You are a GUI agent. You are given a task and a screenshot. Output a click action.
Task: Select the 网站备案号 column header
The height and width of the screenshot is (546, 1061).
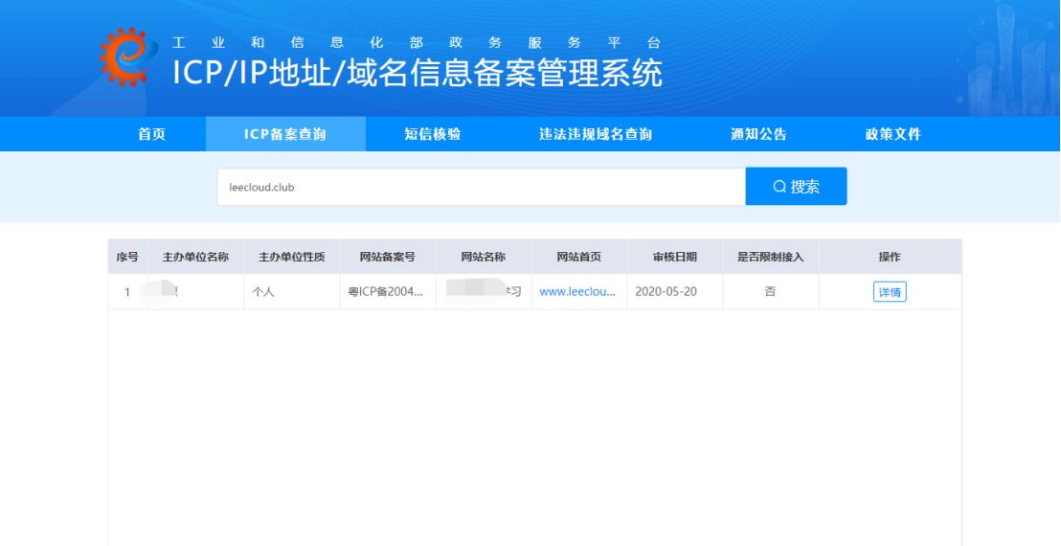click(388, 257)
